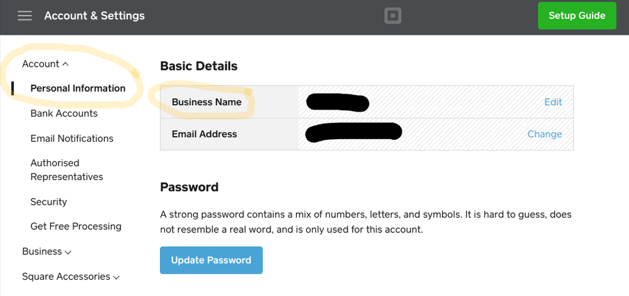The width and height of the screenshot is (629, 296).
Task: Expand the Business section
Action: tap(47, 251)
